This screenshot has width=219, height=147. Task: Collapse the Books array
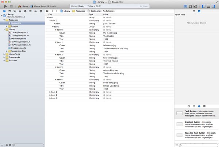[53, 27]
